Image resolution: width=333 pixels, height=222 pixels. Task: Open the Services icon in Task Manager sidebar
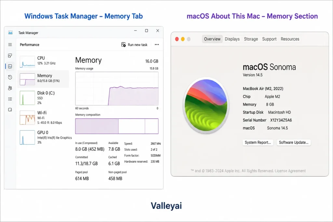[10, 110]
